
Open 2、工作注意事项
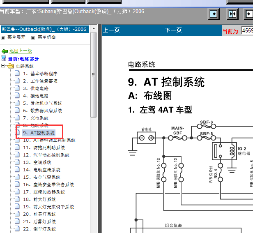click(x=40, y=81)
